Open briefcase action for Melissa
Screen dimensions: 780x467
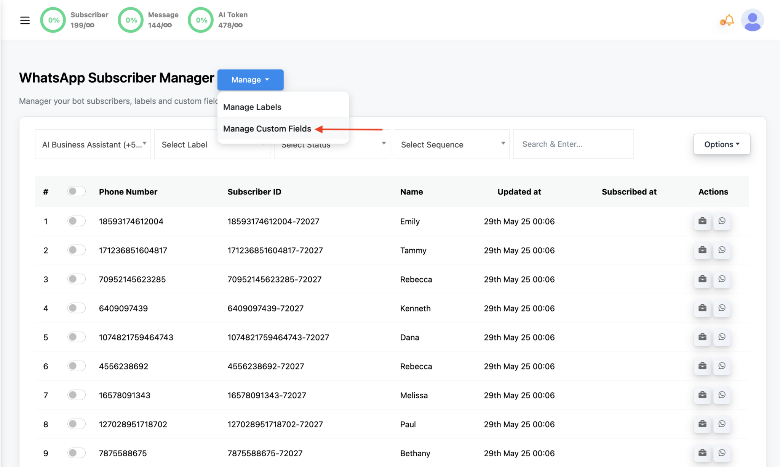[x=702, y=395]
